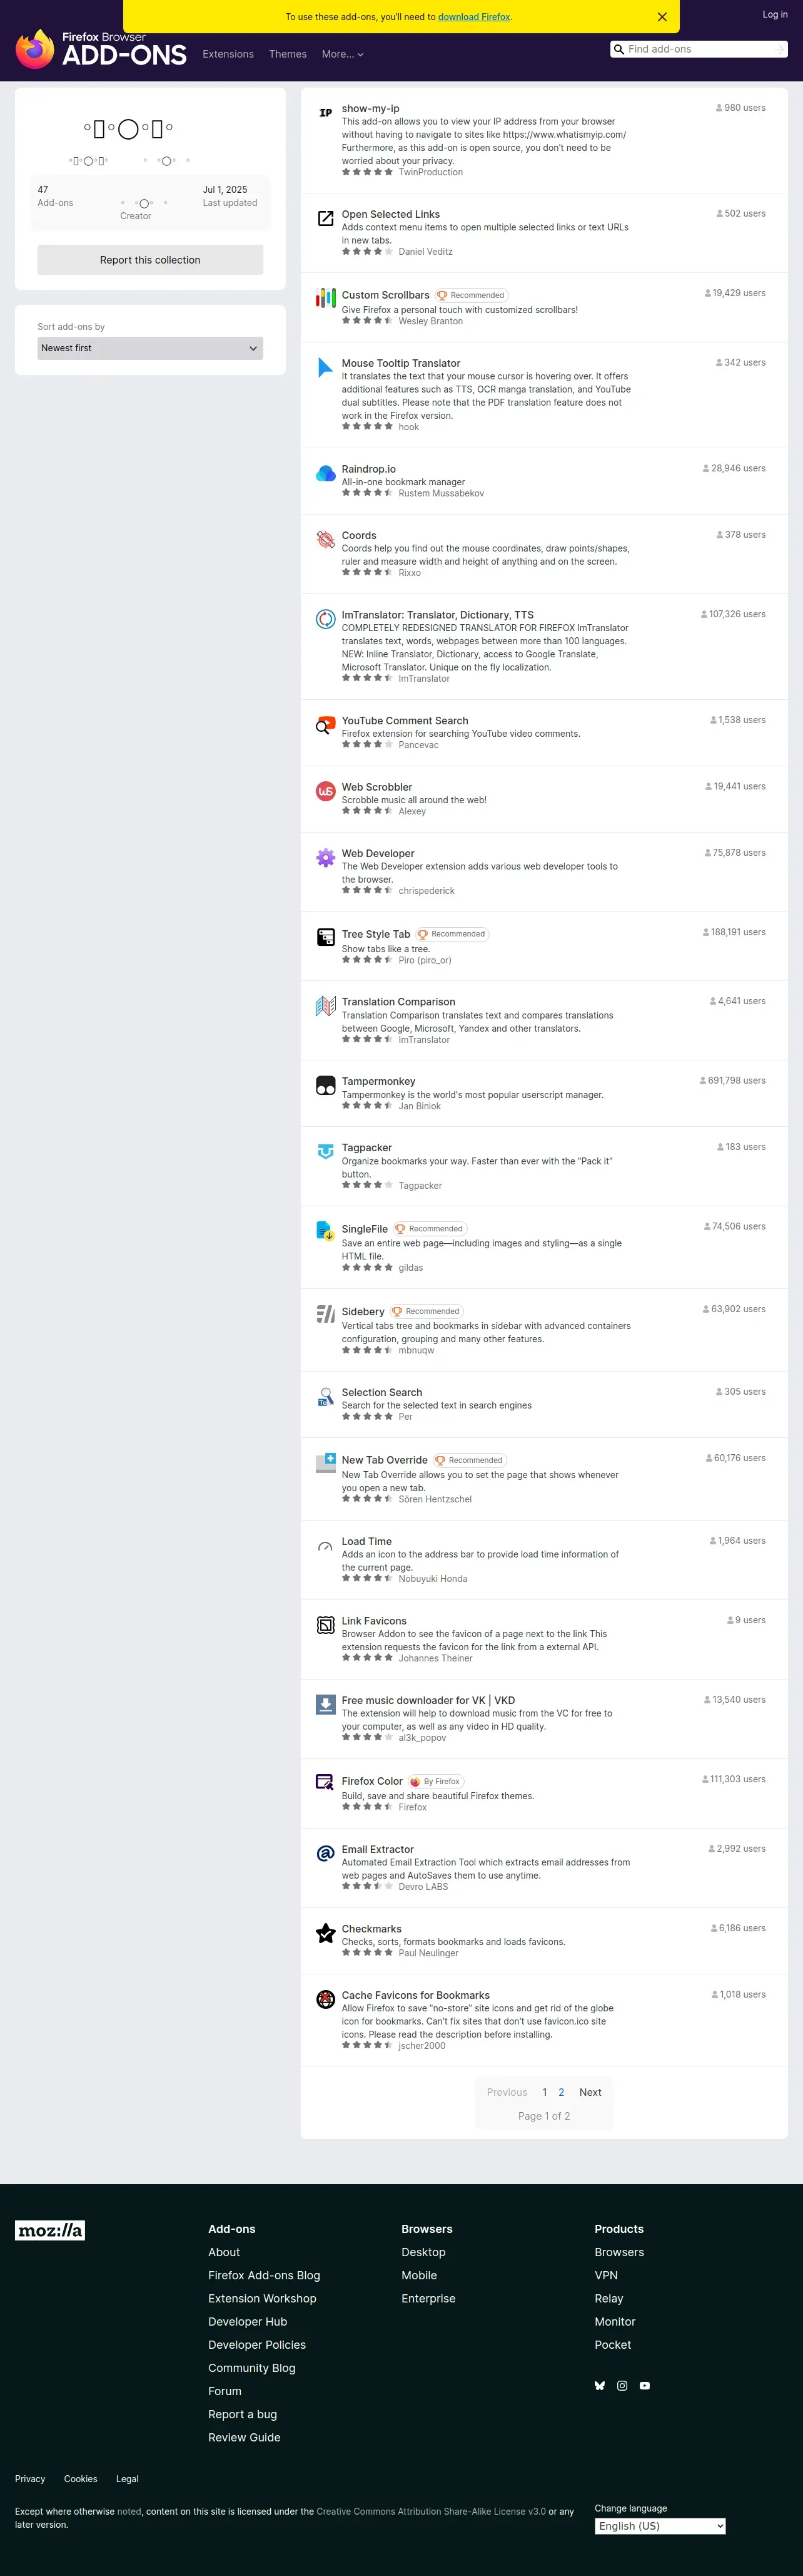Open the Enterprise browsers footer link

(428, 2298)
